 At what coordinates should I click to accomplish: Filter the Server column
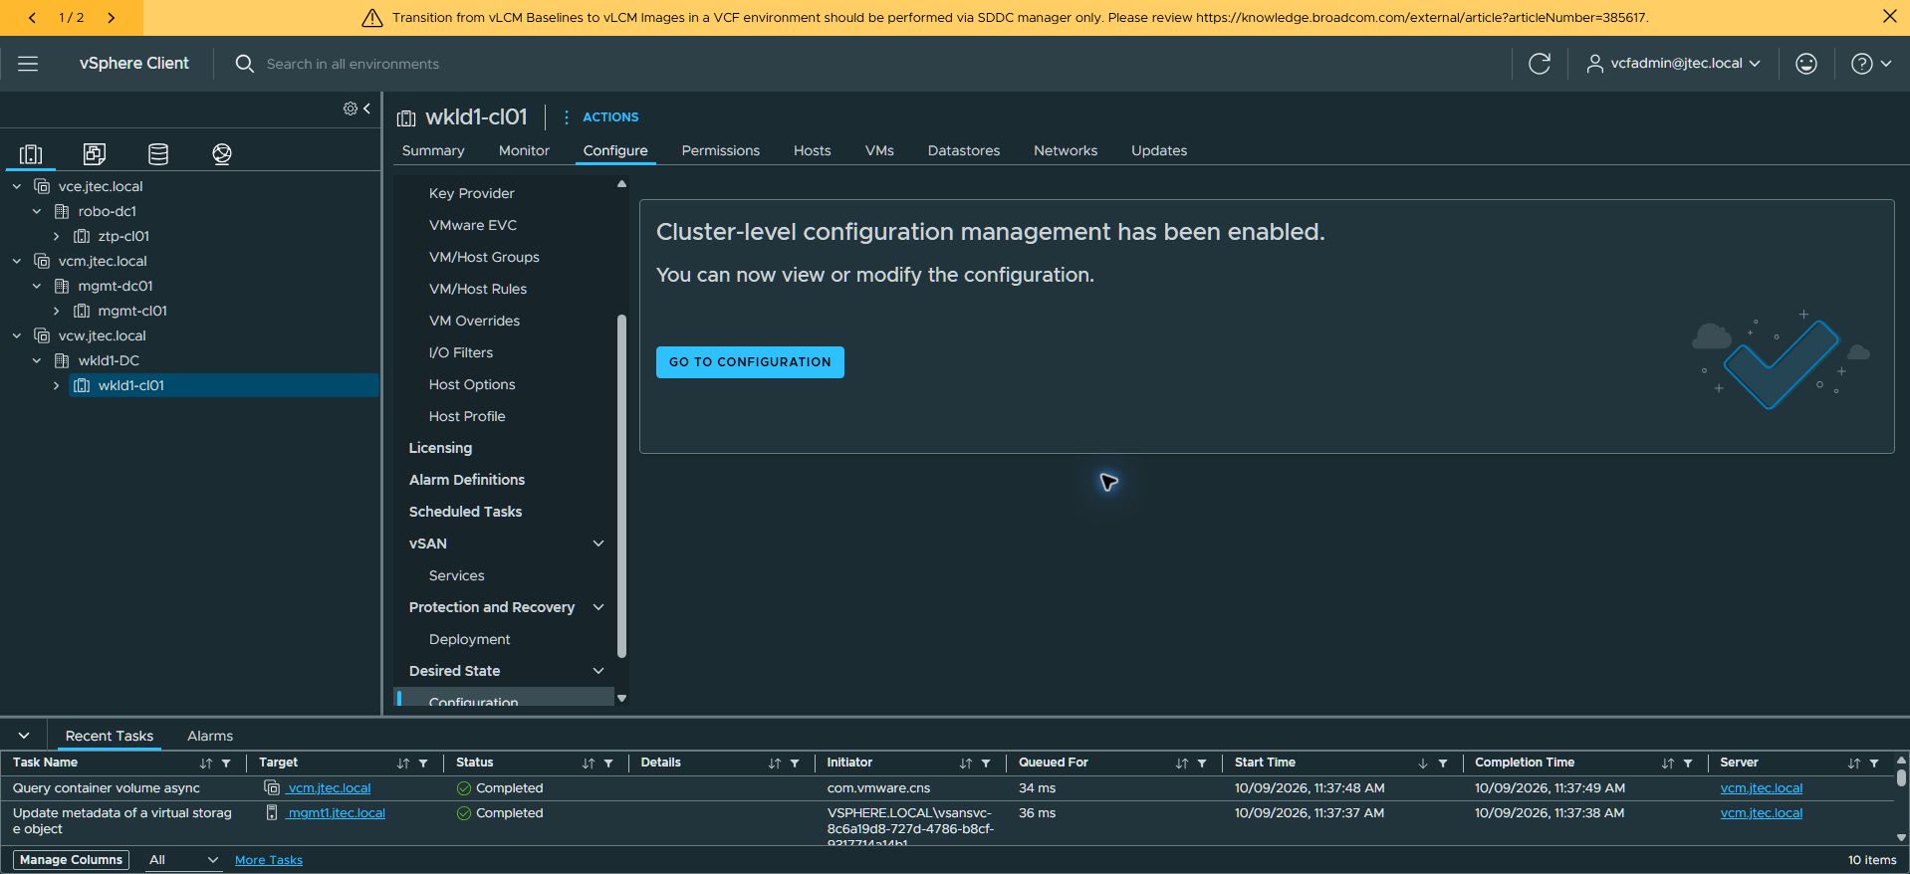1874,764
